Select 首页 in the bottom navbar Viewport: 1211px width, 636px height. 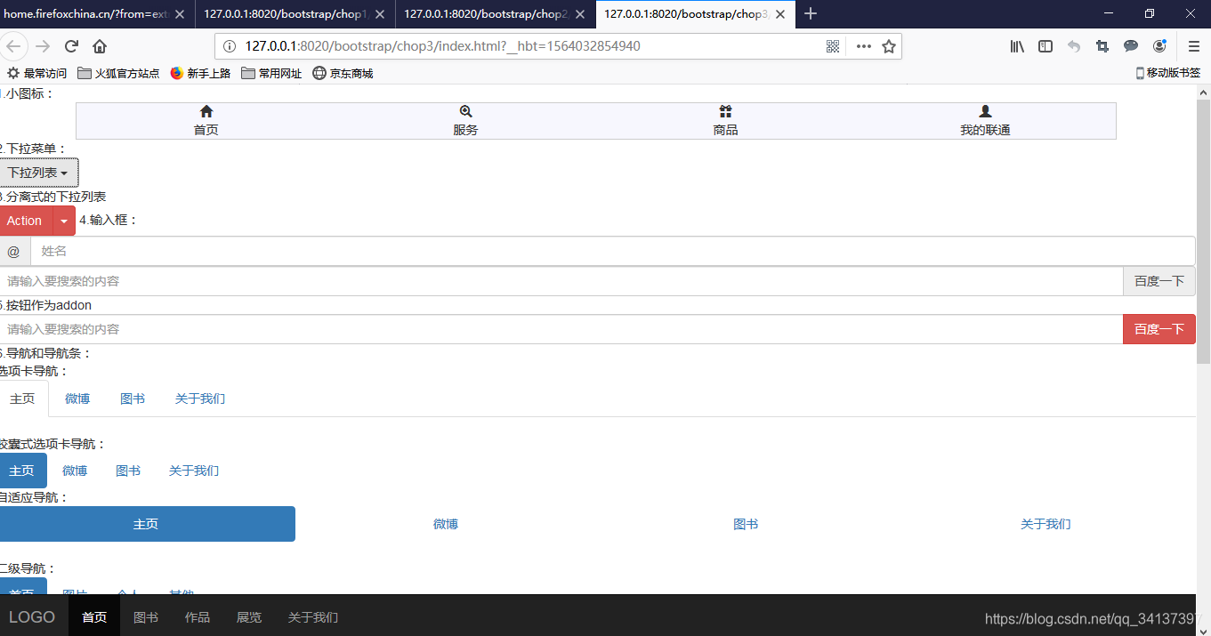pos(94,617)
